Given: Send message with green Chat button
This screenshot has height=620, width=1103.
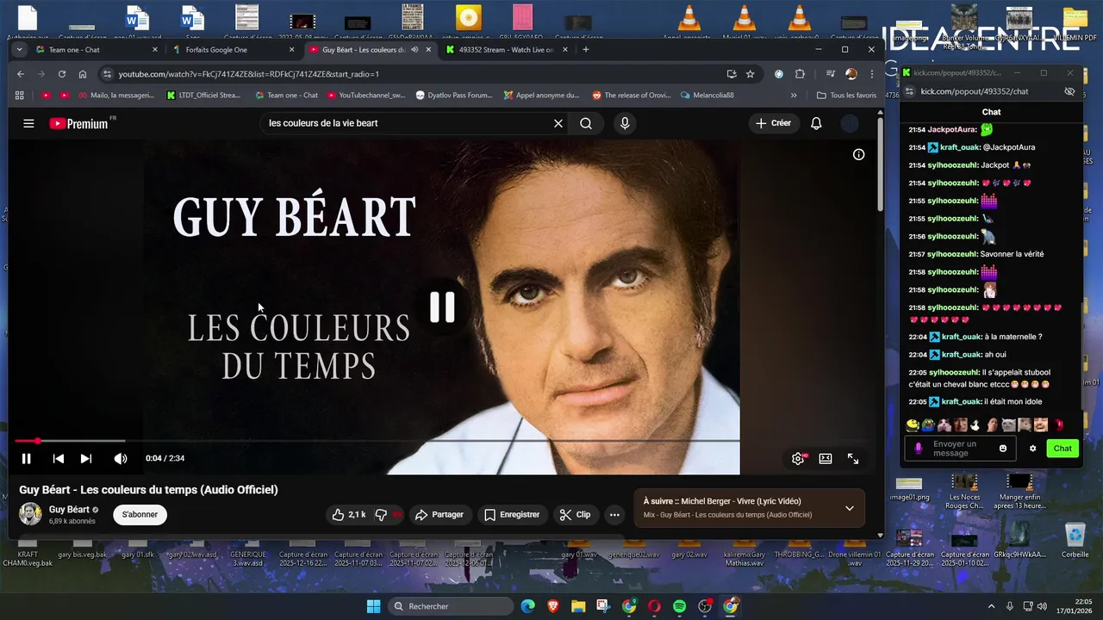Looking at the screenshot, I should 1062,449.
